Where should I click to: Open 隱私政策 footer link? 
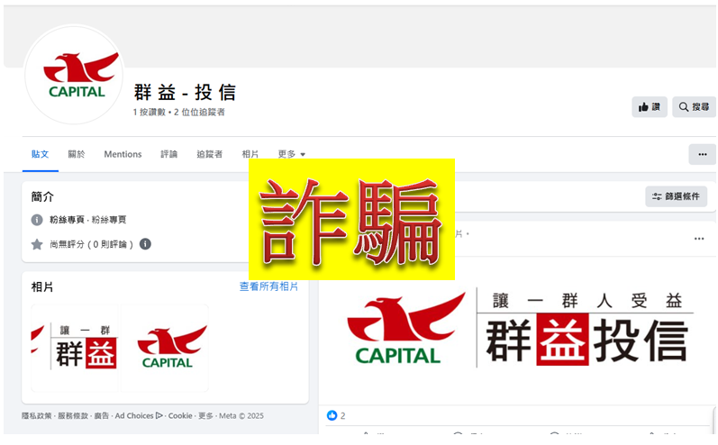tap(37, 415)
